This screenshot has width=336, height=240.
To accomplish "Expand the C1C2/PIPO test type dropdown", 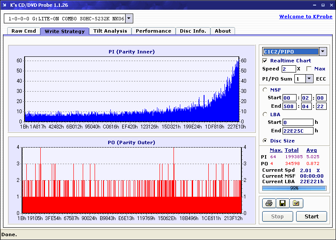I will [322, 52].
